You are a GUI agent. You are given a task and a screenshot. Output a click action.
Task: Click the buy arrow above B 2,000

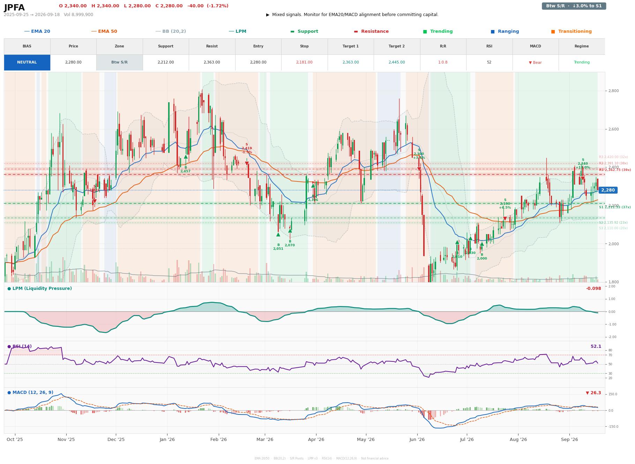pos(482,244)
